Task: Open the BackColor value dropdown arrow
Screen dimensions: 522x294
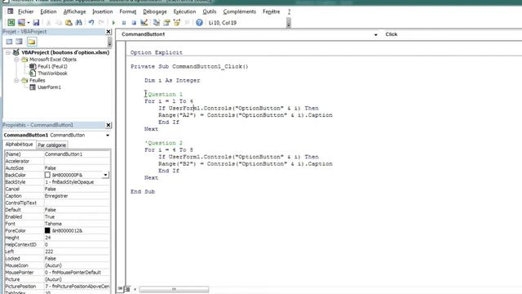Action: click(x=105, y=175)
